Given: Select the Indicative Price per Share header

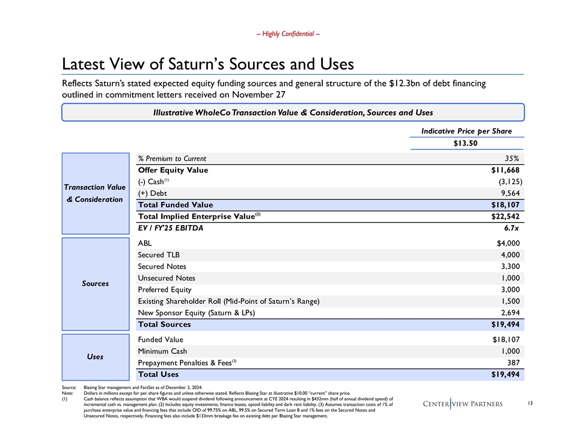Looking at the screenshot, I should tap(466, 131).
